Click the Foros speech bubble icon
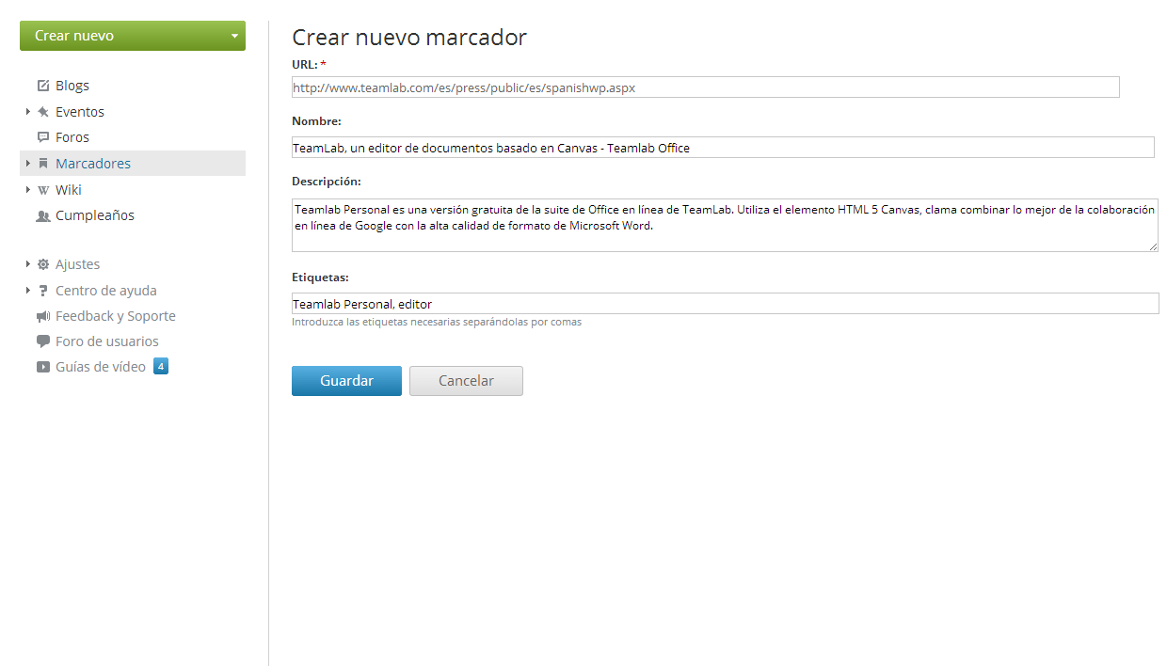This screenshot has height=666, width=1167. click(43, 137)
